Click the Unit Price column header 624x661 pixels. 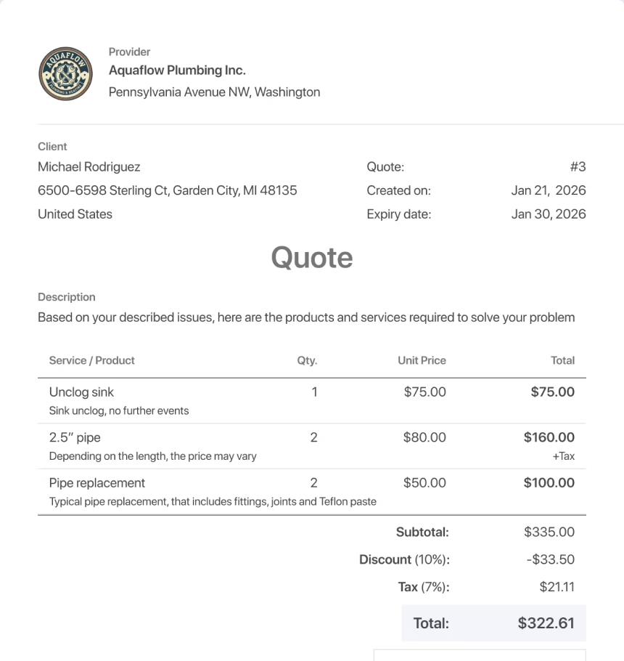(422, 360)
